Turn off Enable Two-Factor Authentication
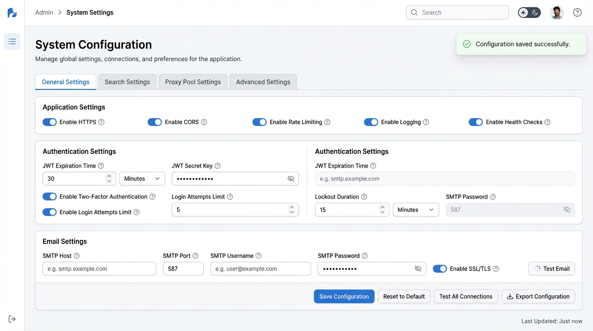 50,197
